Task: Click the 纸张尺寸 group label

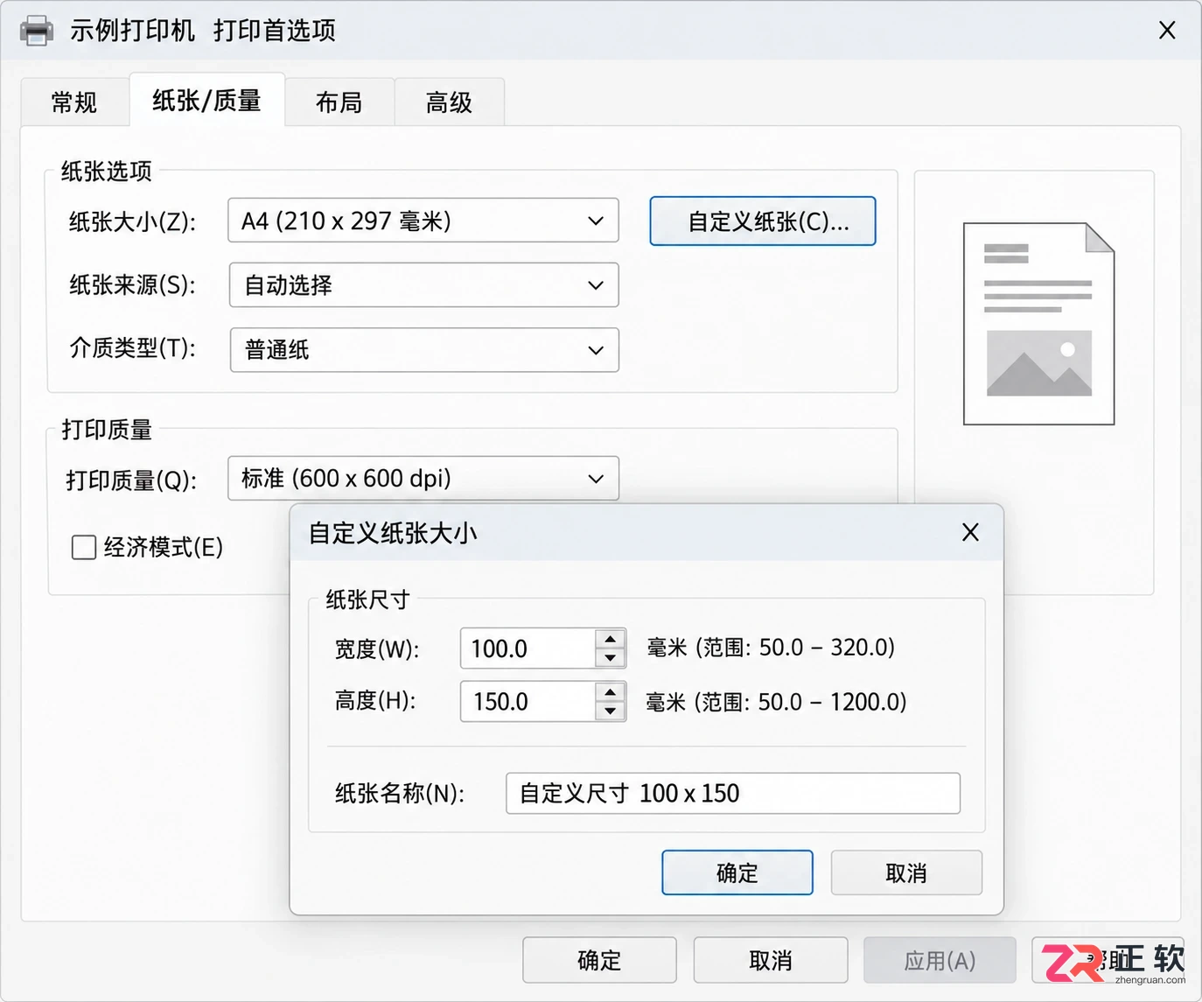Action: pos(367,599)
